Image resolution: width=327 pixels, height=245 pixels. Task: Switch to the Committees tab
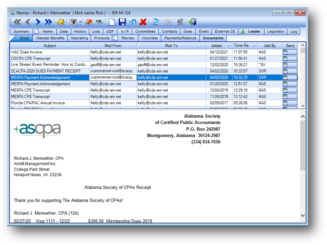coord(145,31)
